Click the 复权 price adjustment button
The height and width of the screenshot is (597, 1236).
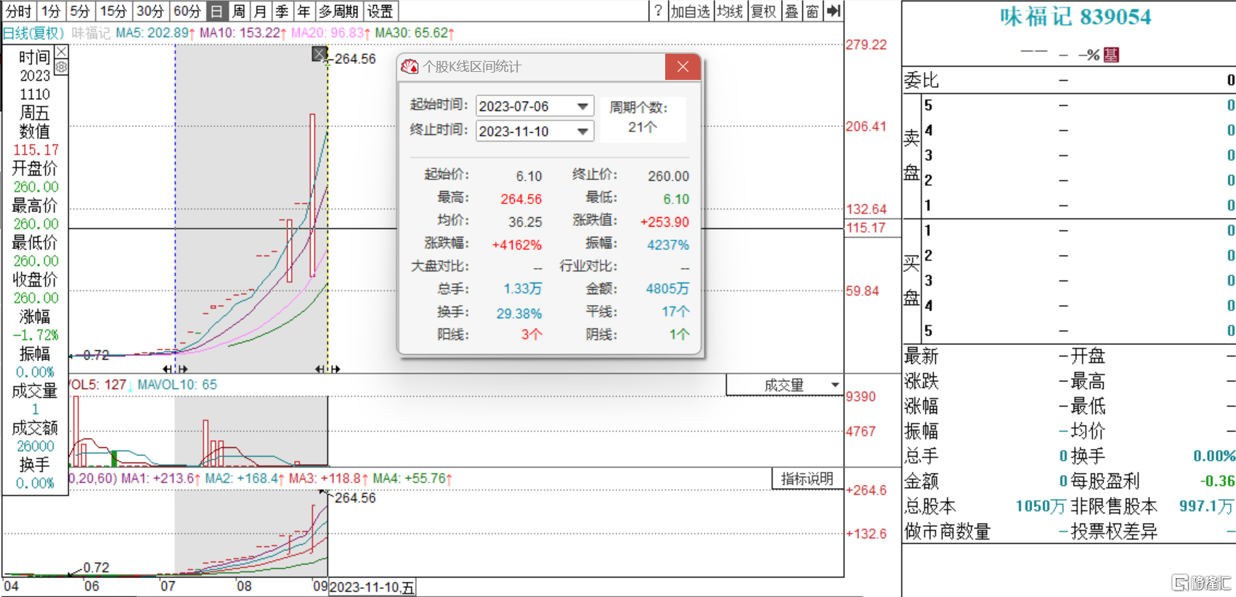(x=764, y=11)
